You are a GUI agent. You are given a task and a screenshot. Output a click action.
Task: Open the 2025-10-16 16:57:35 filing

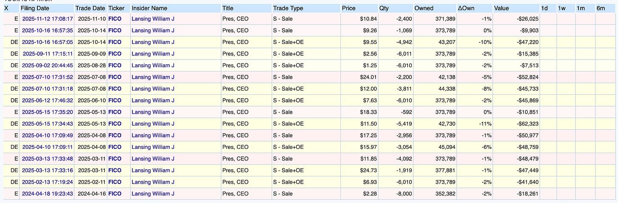click(x=47, y=30)
